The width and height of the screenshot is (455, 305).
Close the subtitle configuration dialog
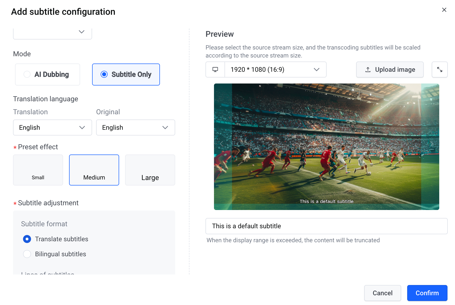(x=444, y=10)
